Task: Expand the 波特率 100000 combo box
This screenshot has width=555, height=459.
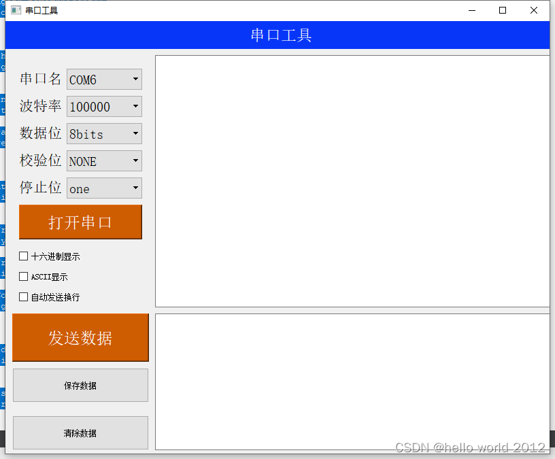Action: click(105, 107)
